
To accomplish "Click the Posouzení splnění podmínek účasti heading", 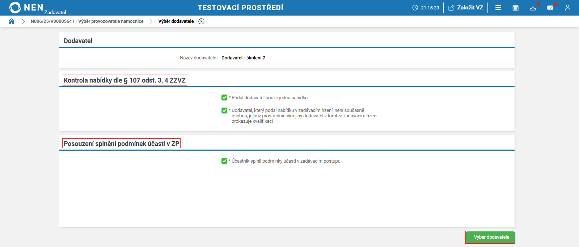I will coord(121,144).
